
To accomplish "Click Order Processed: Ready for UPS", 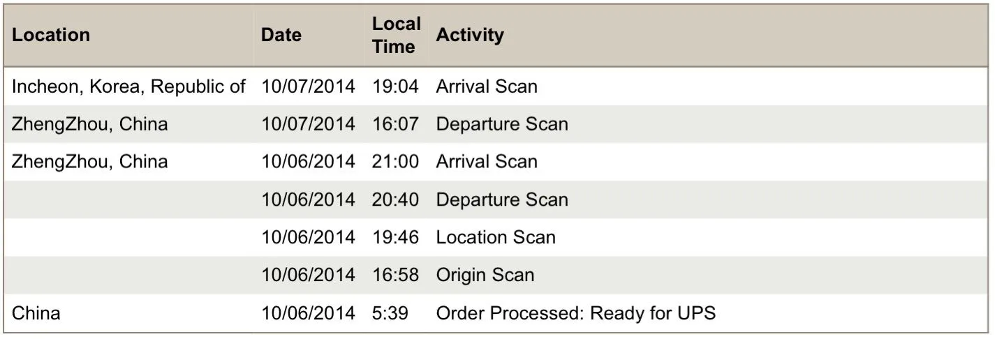I will (576, 313).
